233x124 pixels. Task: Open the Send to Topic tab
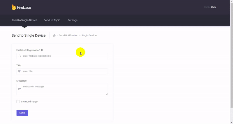(x=52, y=20)
